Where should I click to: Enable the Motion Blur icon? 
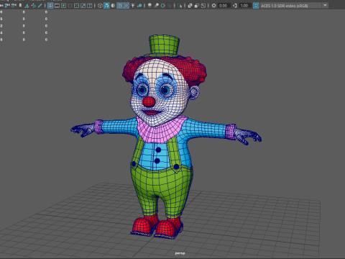tap(156, 6)
